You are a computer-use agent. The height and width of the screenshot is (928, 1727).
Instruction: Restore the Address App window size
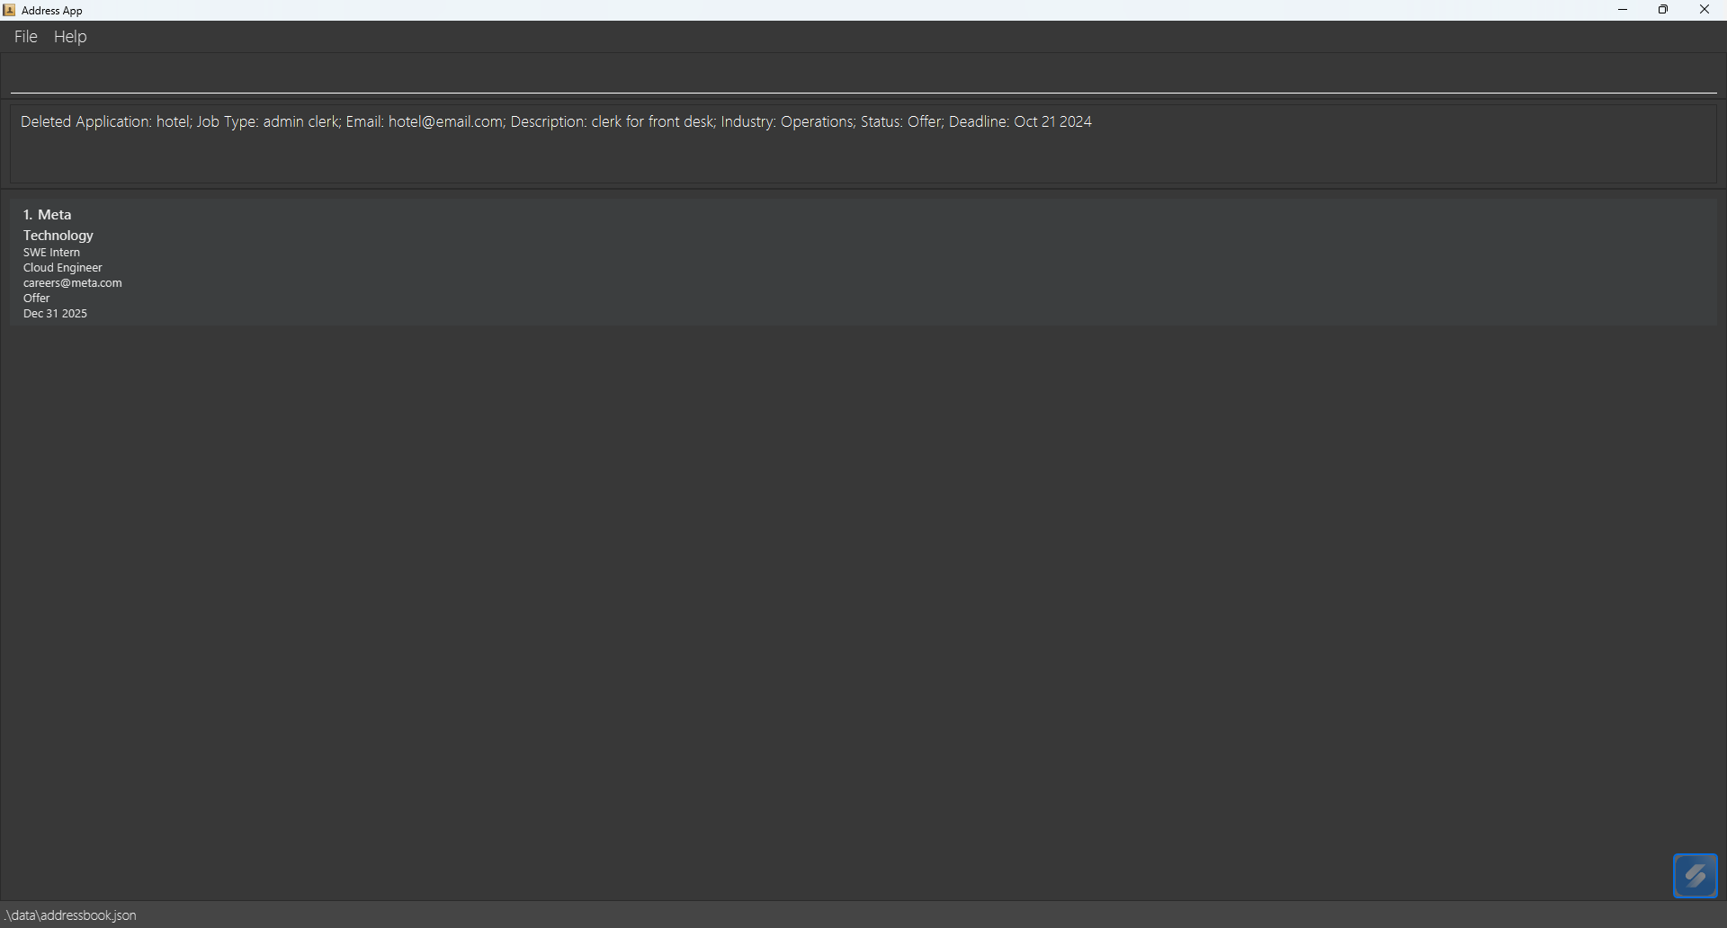tap(1663, 10)
